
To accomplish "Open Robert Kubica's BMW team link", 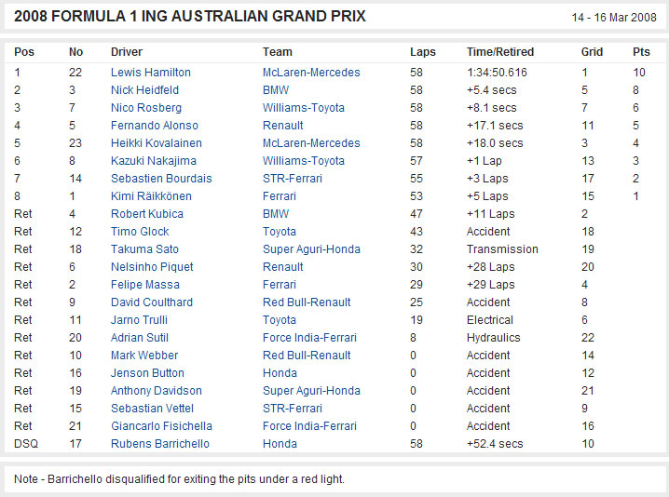I will (276, 214).
